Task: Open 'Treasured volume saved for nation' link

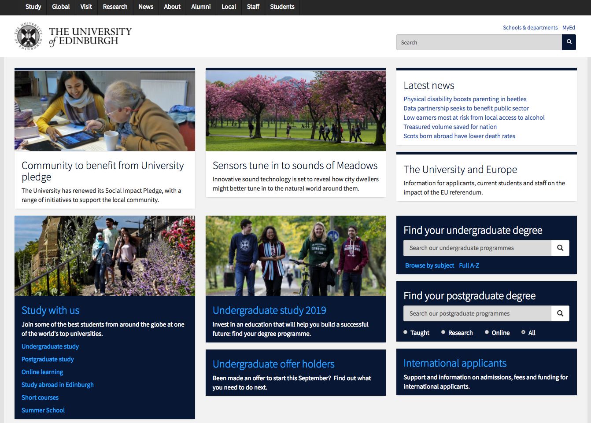Action: point(450,127)
